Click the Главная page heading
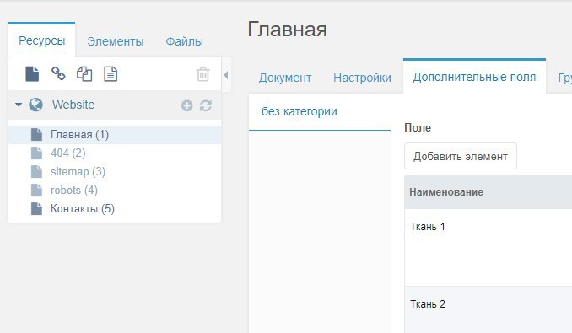Image resolution: width=572 pixels, height=333 pixels. tap(287, 30)
